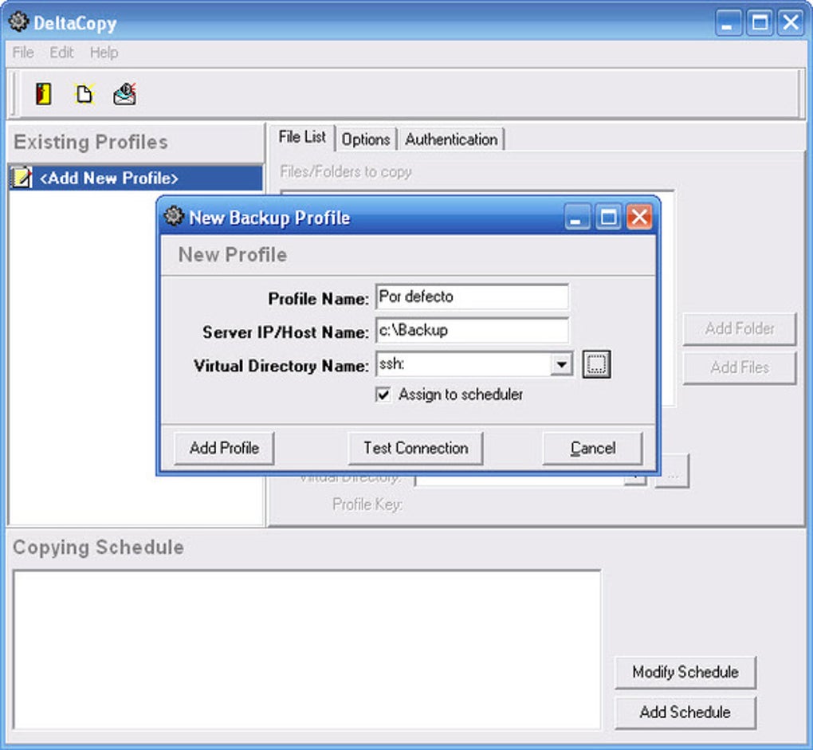Open the File menu
Viewport: 813px width, 750px height.
coord(23,53)
